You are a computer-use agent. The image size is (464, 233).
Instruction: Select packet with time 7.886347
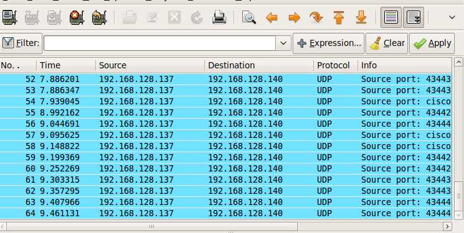[226, 90]
